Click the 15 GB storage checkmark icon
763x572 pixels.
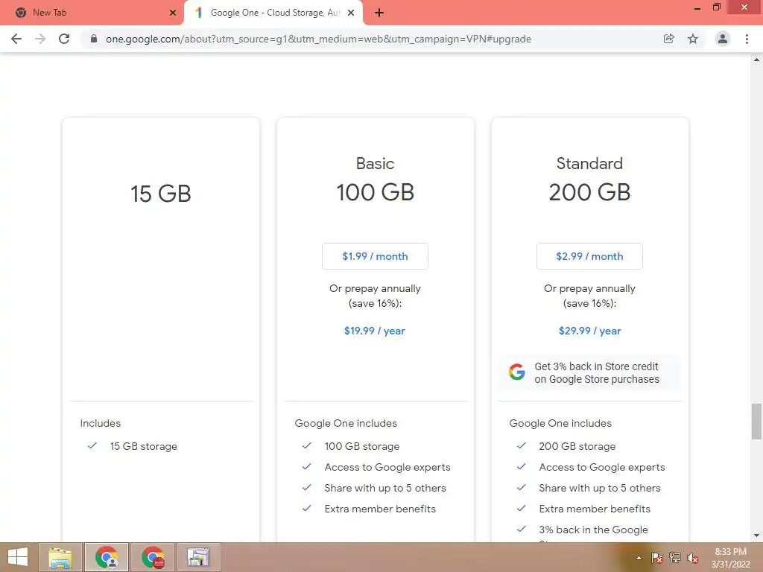(x=92, y=445)
